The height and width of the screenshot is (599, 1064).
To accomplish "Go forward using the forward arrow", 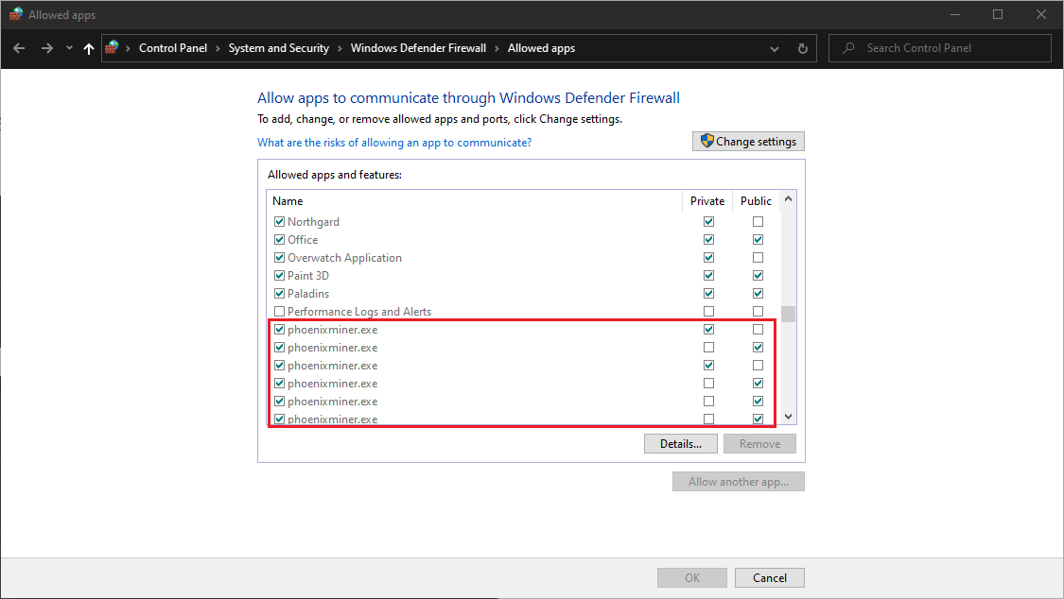I will click(x=47, y=48).
